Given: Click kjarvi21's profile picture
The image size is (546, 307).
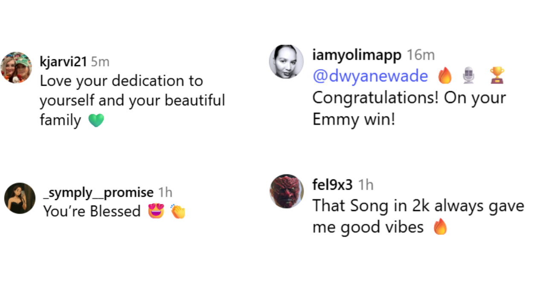Looking at the screenshot, I should click(x=16, y=67).
